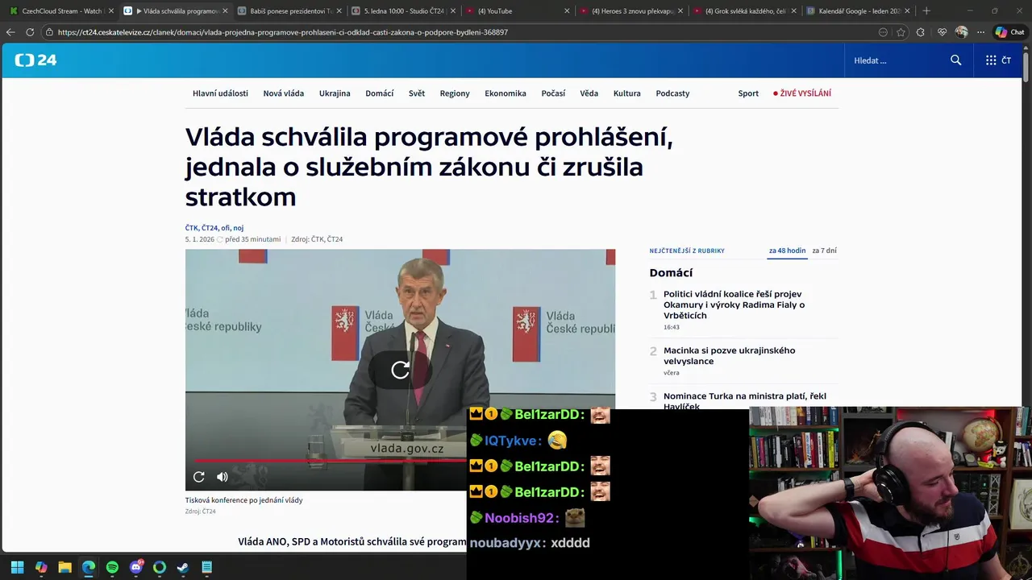
Task: Click browser back arrow
Action: coord(10,32)
